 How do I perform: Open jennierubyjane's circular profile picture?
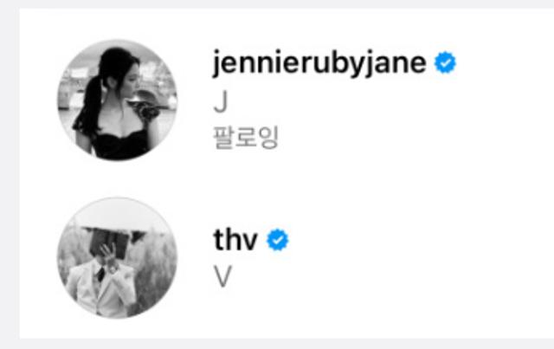(118, 100)
